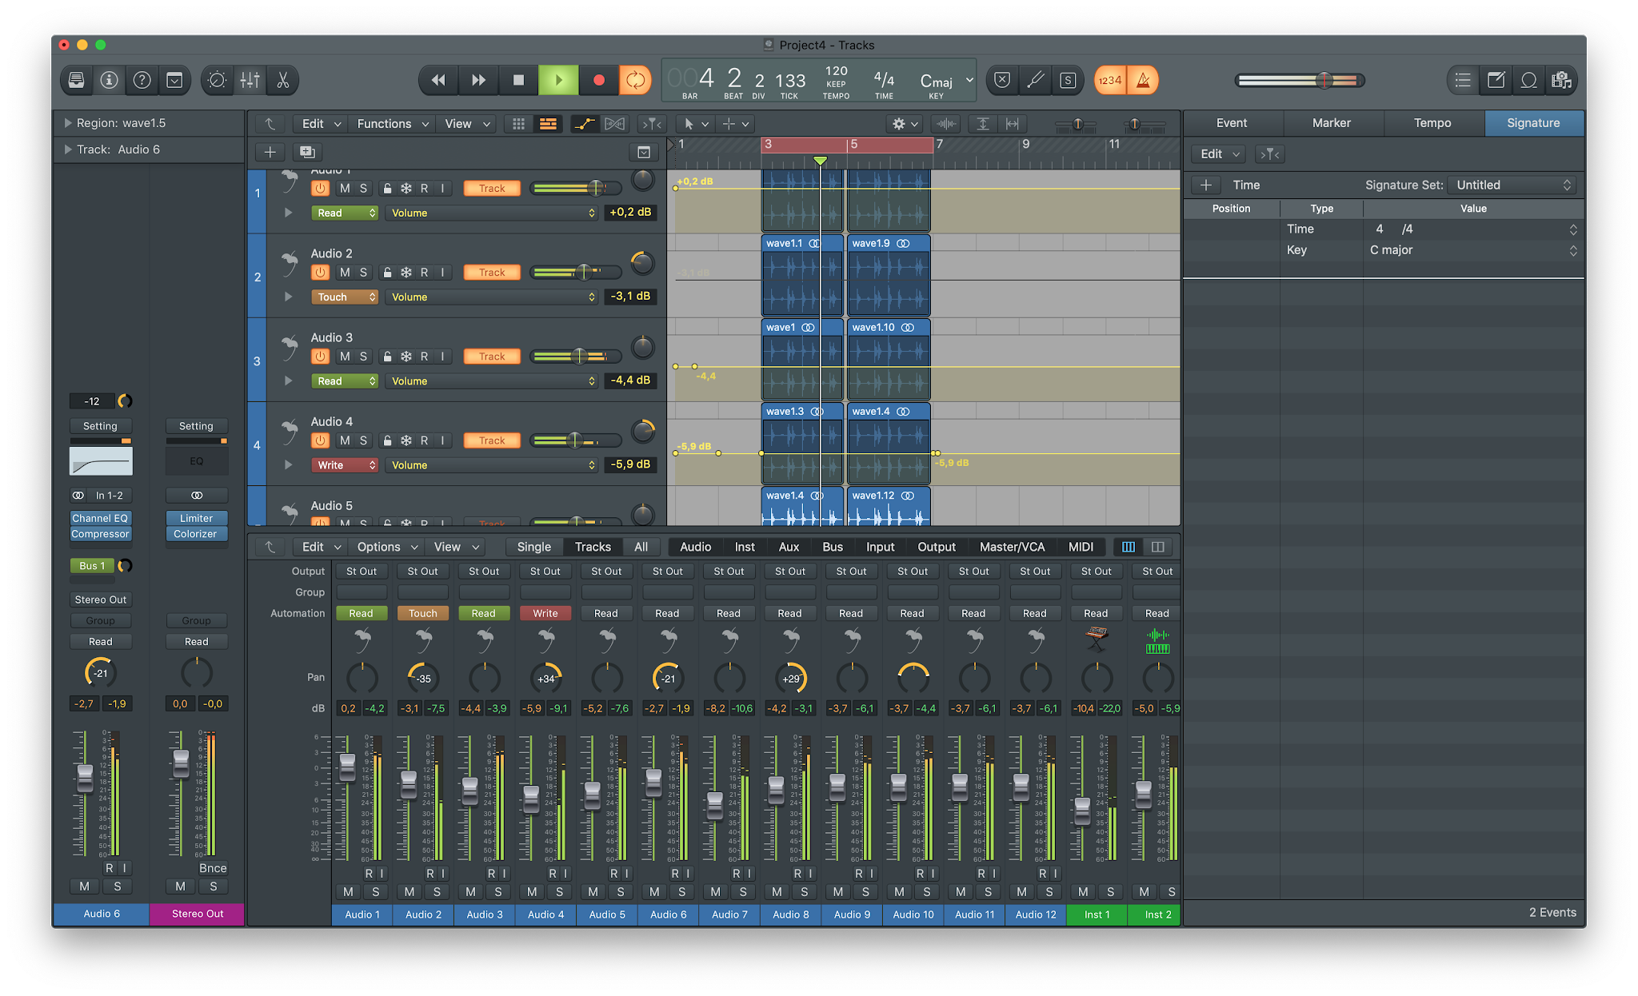Select mixer Single view button

(x=534, y=547)
